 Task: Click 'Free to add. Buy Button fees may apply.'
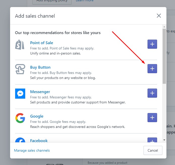coord(61,73)
